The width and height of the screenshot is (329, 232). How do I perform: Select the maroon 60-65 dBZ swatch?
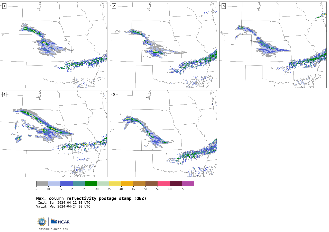(176, 183)
